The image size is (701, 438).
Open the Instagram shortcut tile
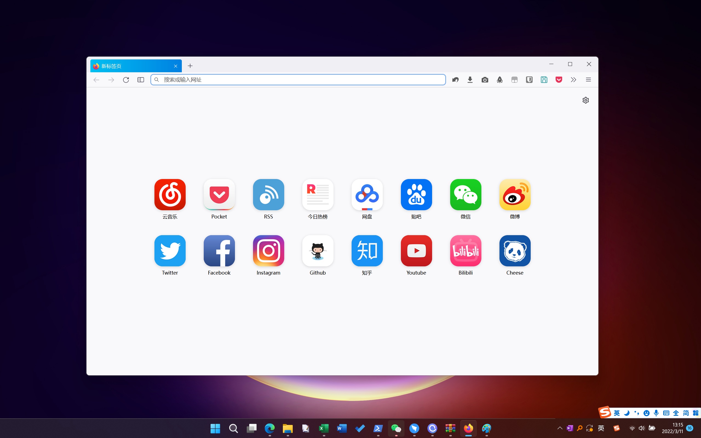tap(268, 250)
